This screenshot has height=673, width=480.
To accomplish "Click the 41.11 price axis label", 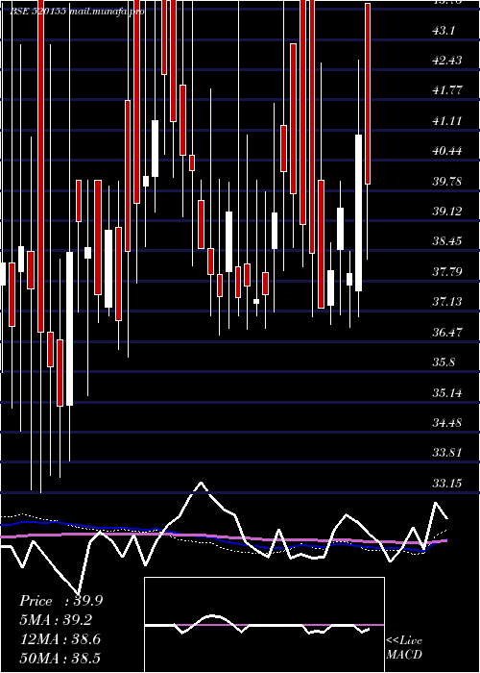I will pyautogui.click(x=447, y=121).
